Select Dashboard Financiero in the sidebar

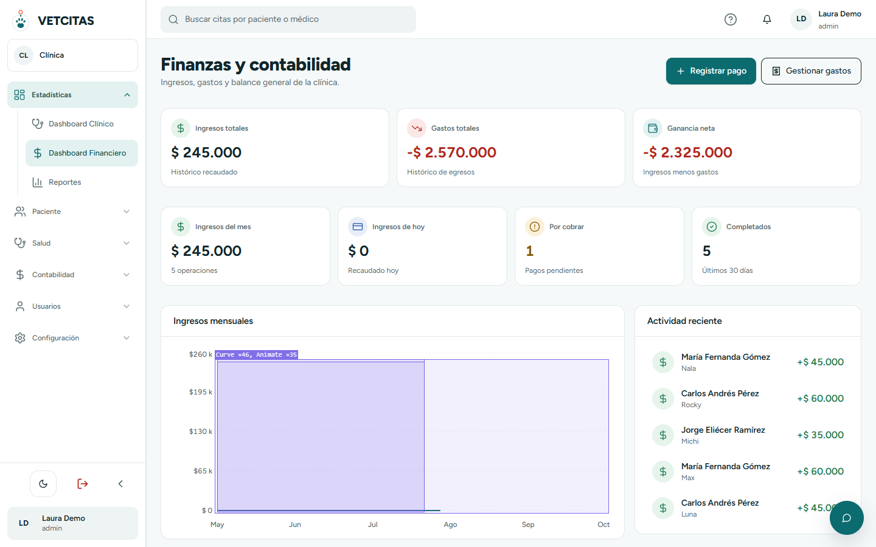(x=82, y=153)
